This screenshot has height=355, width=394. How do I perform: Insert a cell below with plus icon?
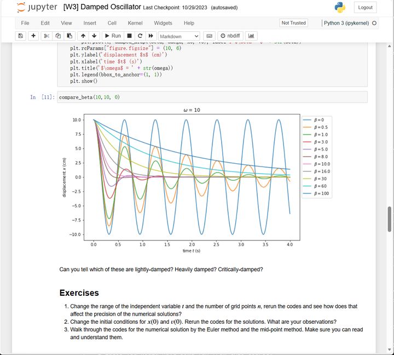33,36
